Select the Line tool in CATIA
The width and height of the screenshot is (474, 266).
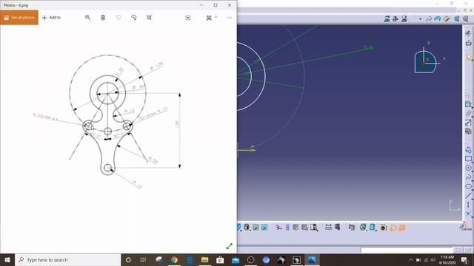(468, 196)
